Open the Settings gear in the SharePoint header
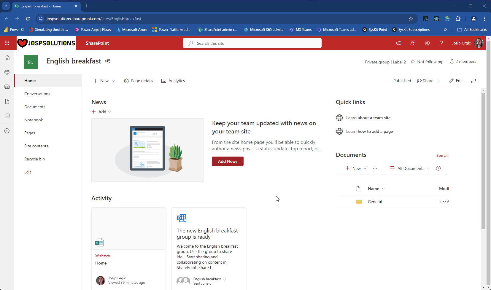The width and height of the screenshot is (491, 290). pos(427,43)
